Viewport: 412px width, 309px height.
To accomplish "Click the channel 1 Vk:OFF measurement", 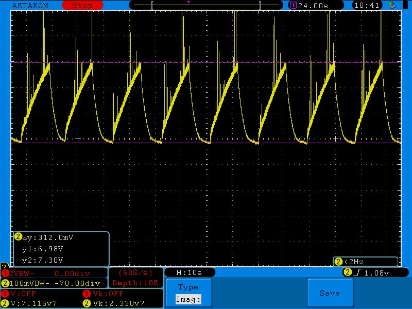I will [x=108, y=294].
